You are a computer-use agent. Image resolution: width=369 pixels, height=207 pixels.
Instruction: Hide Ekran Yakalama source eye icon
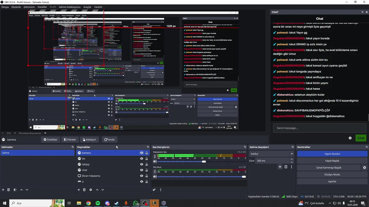142,176
